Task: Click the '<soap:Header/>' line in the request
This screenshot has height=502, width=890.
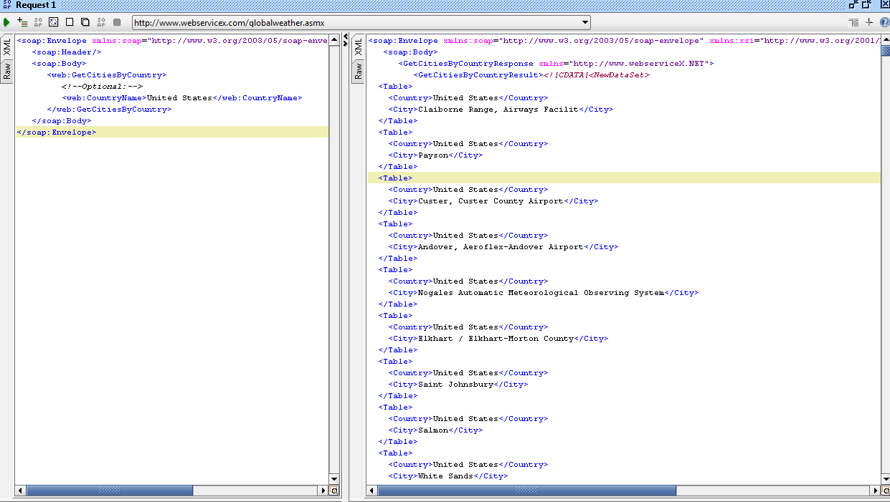Action: point(67,52)
